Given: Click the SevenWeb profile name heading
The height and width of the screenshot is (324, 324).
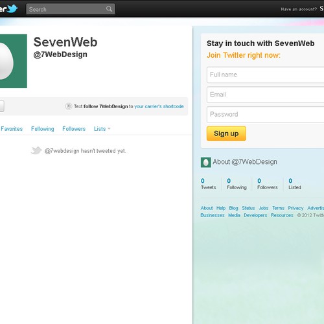Looking at the screenshot, I should (x=65, y=42).
